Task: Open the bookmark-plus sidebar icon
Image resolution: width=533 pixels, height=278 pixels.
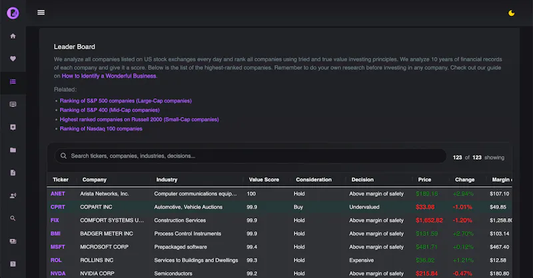Action: tap(13, 127)
